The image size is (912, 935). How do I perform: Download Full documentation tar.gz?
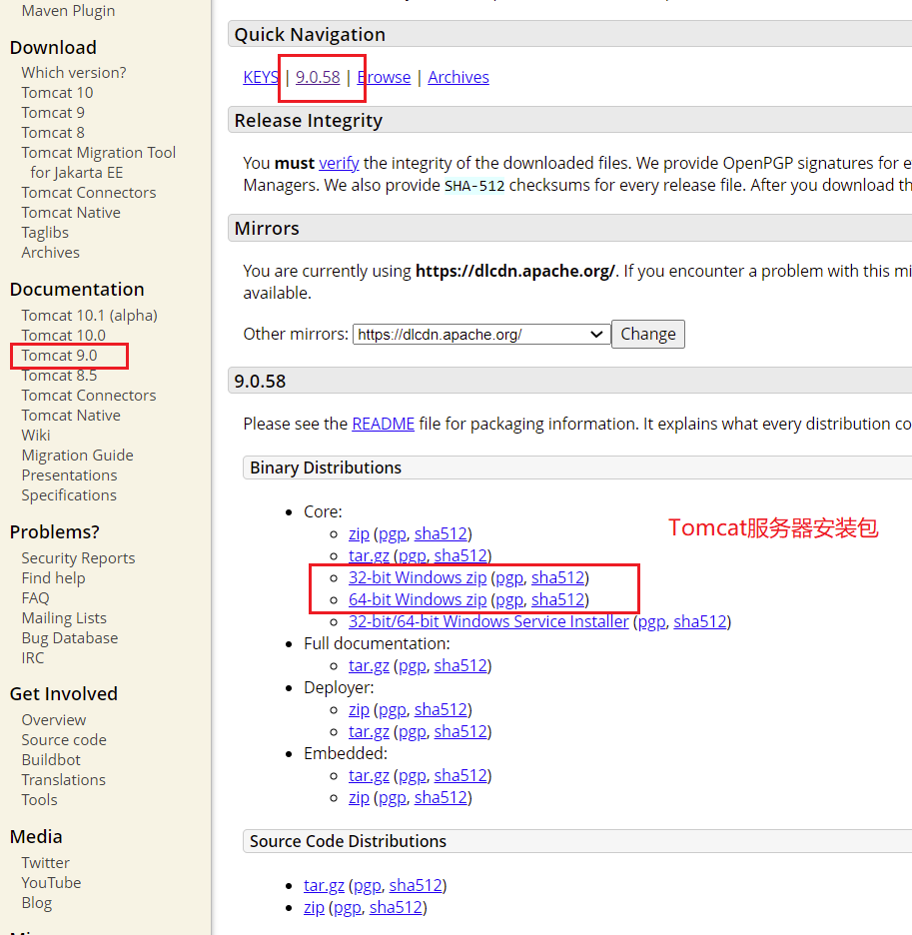(369, 665)
